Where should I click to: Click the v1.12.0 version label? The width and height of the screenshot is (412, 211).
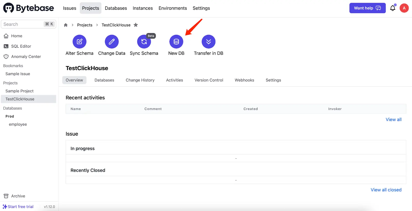tap(49, 207)
